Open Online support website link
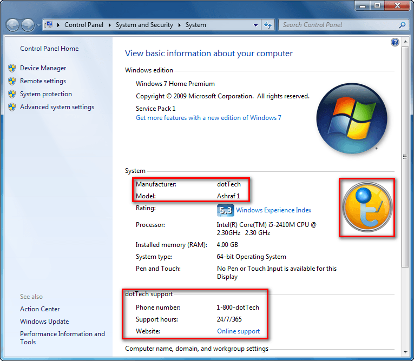Image resolution: width=414 pixels, height=361 pixels. pyautogui.click(x=239, y=331)
